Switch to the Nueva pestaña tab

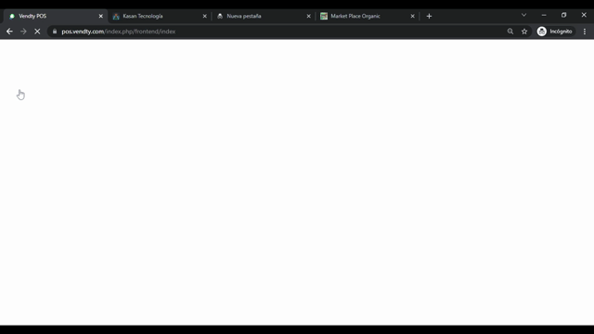point(264,17)
